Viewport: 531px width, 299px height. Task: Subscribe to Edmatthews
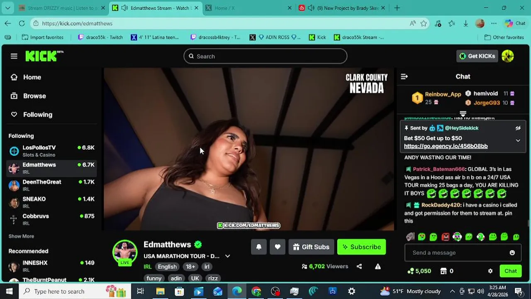click(x=361, y=247)
